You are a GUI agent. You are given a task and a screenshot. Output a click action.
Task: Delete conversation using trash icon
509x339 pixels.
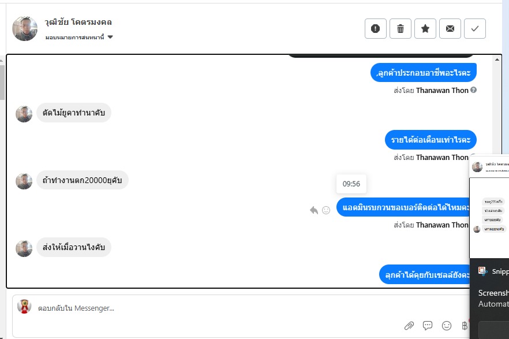pos(401,29)
